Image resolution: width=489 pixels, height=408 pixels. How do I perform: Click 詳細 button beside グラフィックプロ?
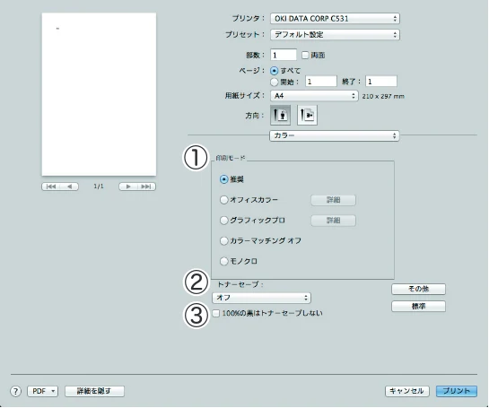pyautogui.click(x=333, y=221)
